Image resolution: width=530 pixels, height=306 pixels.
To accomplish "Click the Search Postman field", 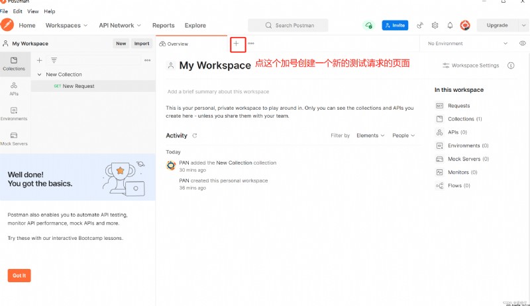I will coord(288,25).
